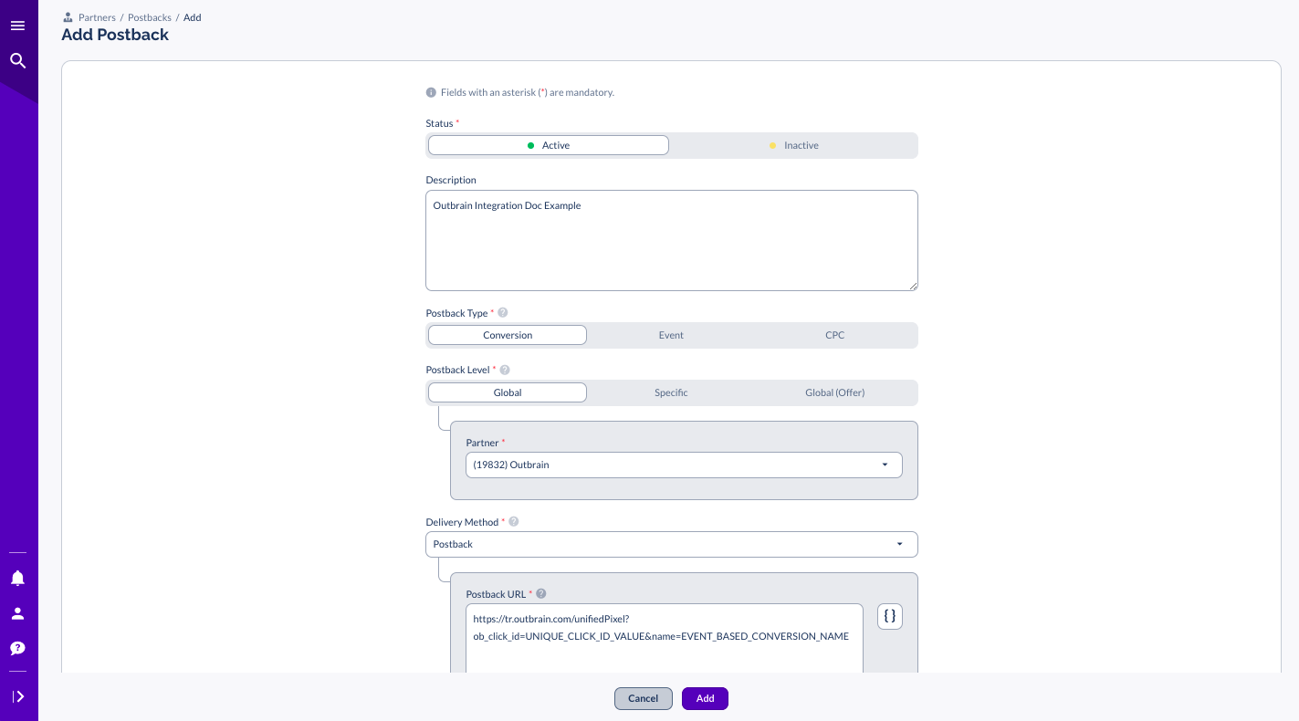Open the help chat bubble icon

tap(17, 648)
